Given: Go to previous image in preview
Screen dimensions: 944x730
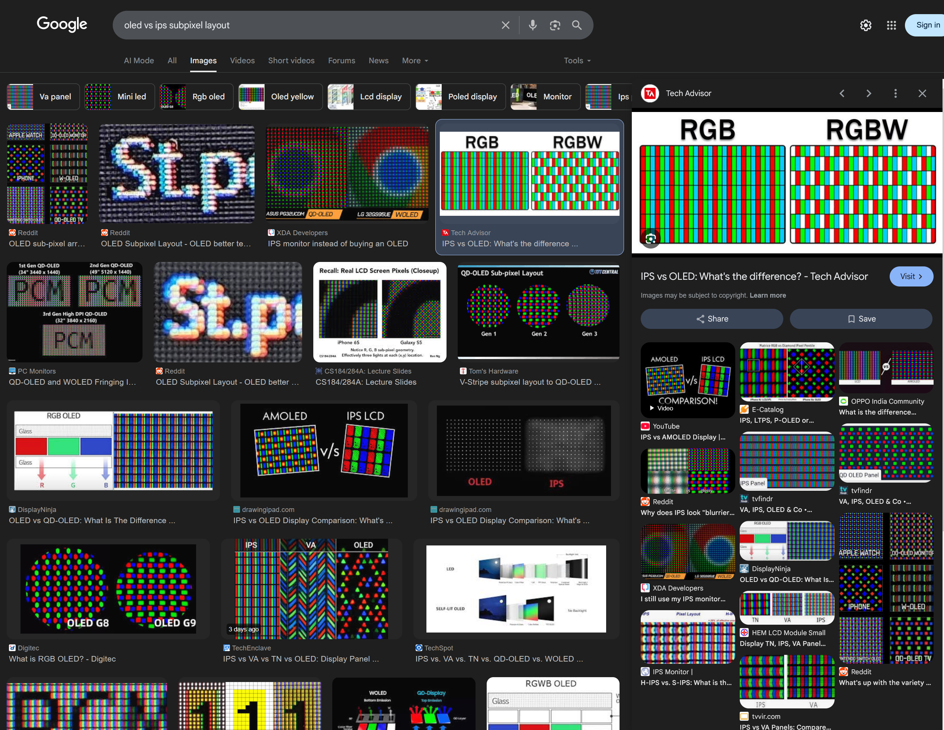Looking at the screenshot, I should point(842,93).
